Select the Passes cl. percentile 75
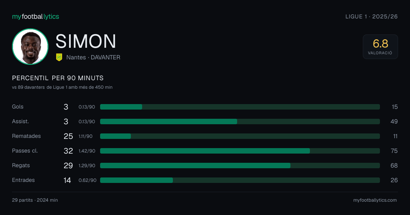Screen dimensions: 410x215 click(394, 151)
